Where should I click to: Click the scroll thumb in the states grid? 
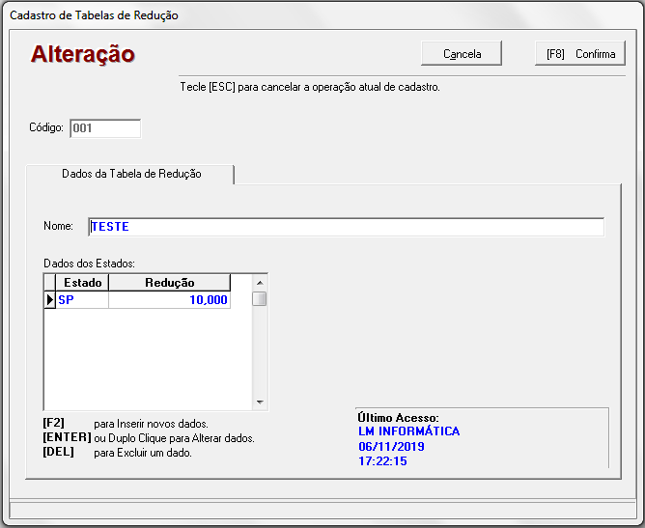tap(259, 299)
